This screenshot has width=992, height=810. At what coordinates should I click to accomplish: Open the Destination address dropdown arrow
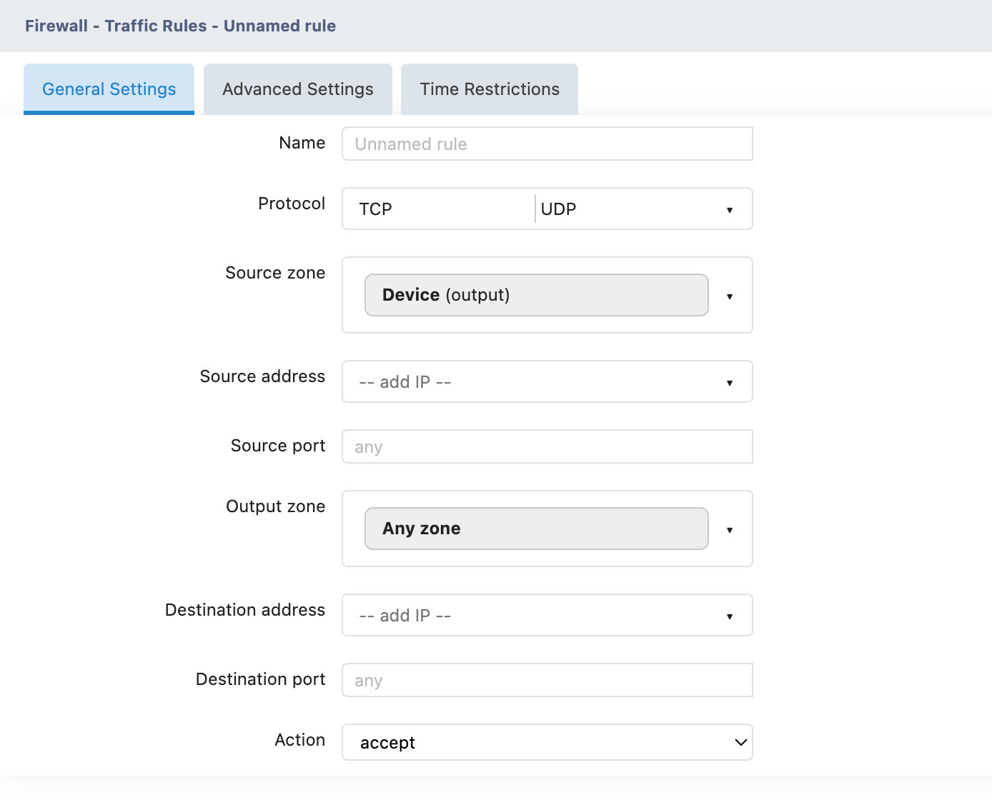729,616
